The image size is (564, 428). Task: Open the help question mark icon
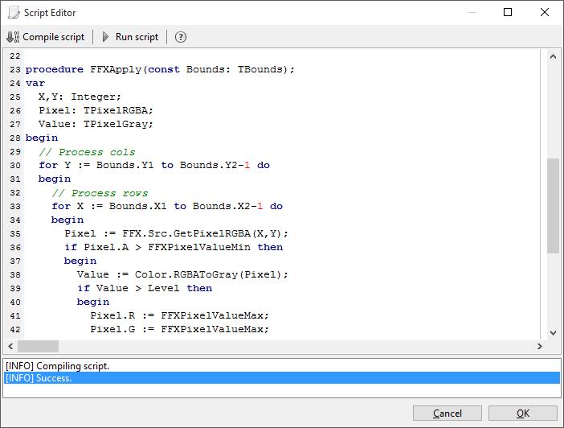181,37
